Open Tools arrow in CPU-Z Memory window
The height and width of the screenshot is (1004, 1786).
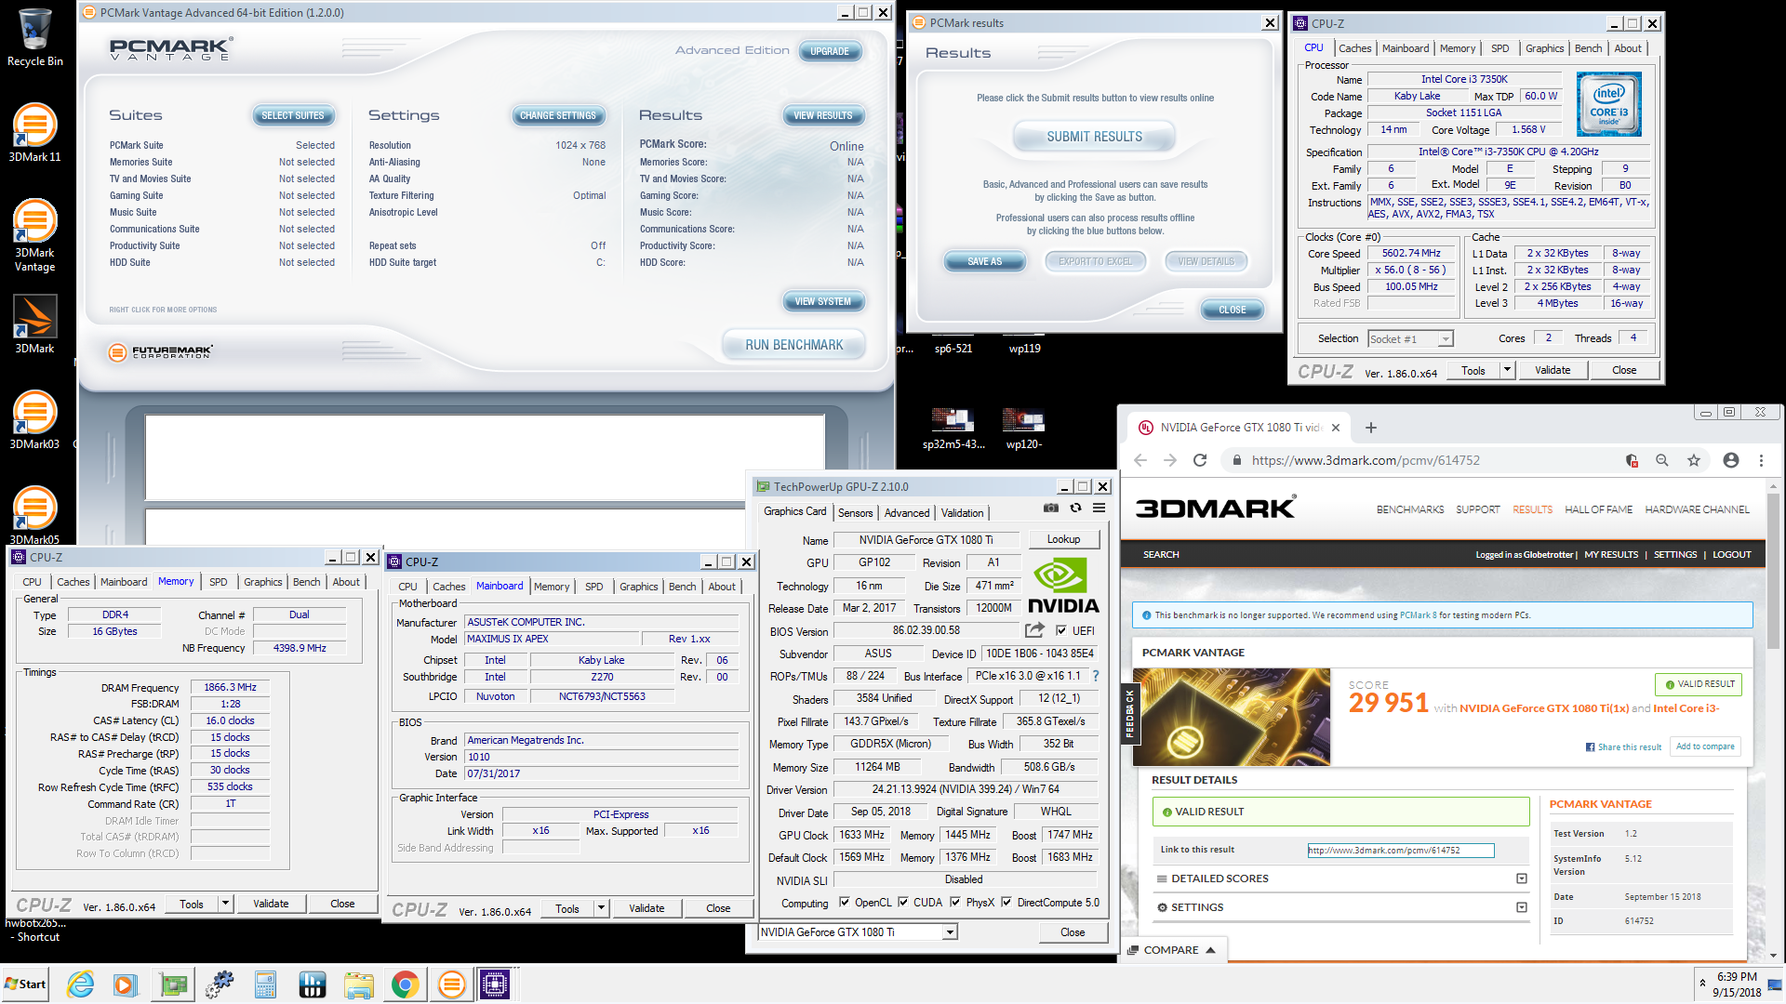[225, 904]
